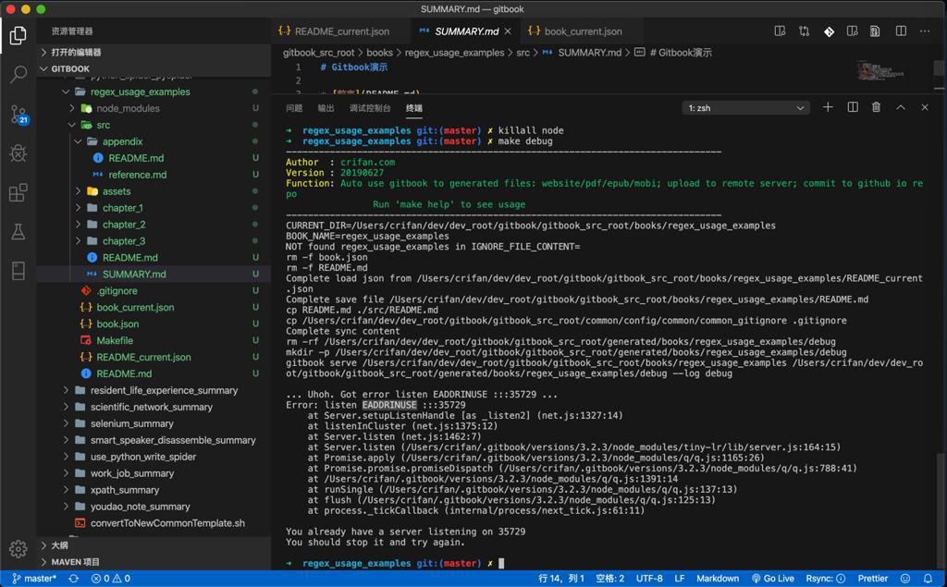Open the Search view in activity bar
947x587 pixels.
coord(18,75)
